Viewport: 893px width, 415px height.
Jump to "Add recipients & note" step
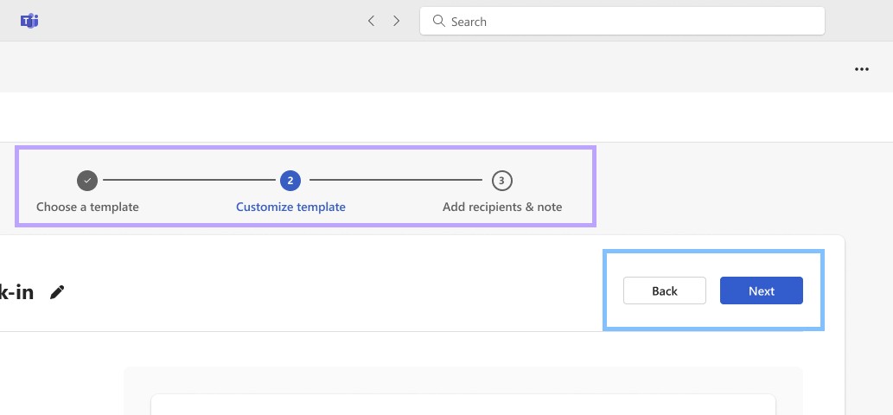(x=502, y=207)
